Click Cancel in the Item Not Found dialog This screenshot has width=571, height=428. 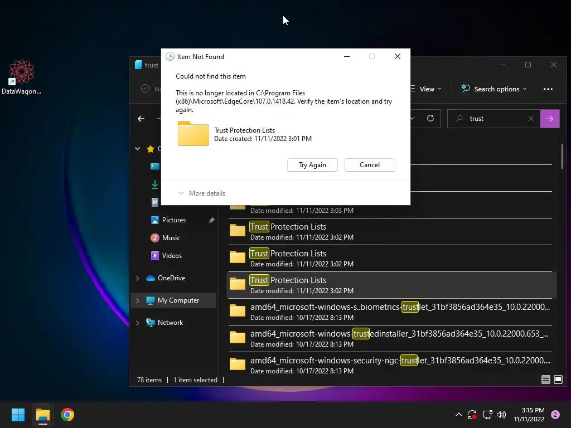click(x=370, y=165)
